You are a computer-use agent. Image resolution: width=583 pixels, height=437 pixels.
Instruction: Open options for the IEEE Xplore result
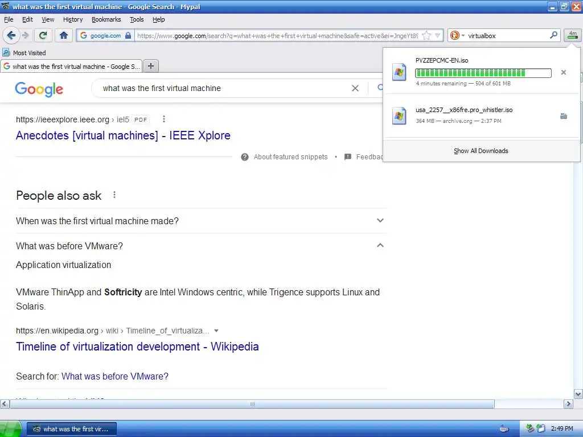(164, 119)
